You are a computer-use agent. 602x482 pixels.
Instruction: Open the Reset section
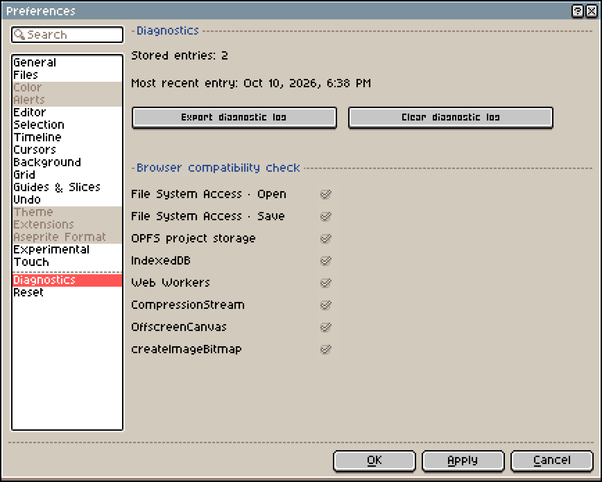[x=67, y=293]
